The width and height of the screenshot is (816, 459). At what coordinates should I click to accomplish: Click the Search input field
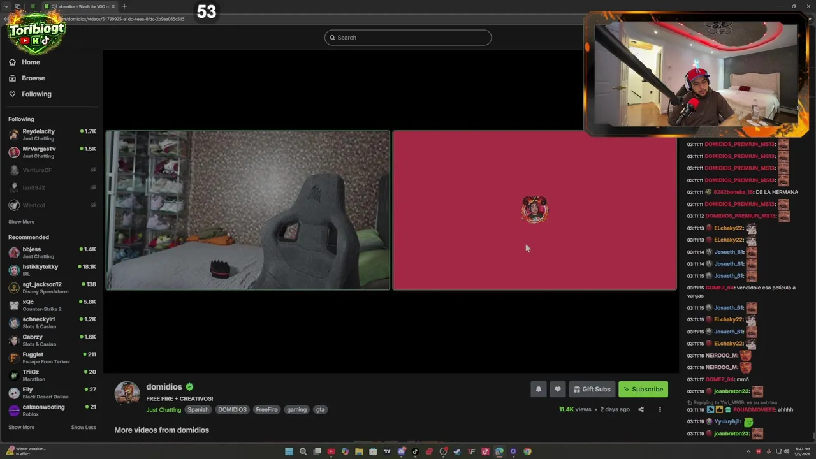pos(408,38)
